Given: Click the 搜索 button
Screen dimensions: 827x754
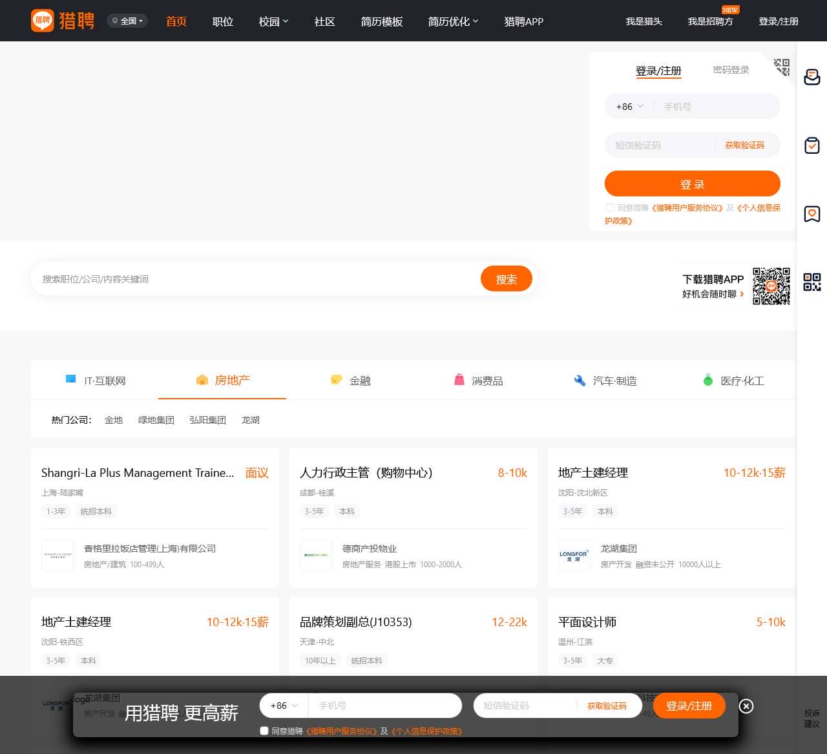Looking at the screenshot, I should point(507,278).
